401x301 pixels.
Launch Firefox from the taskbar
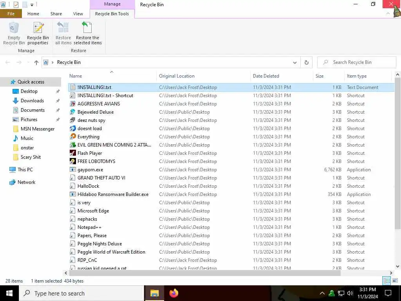pos(174,293)
